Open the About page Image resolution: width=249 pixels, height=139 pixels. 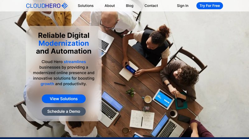110,6
